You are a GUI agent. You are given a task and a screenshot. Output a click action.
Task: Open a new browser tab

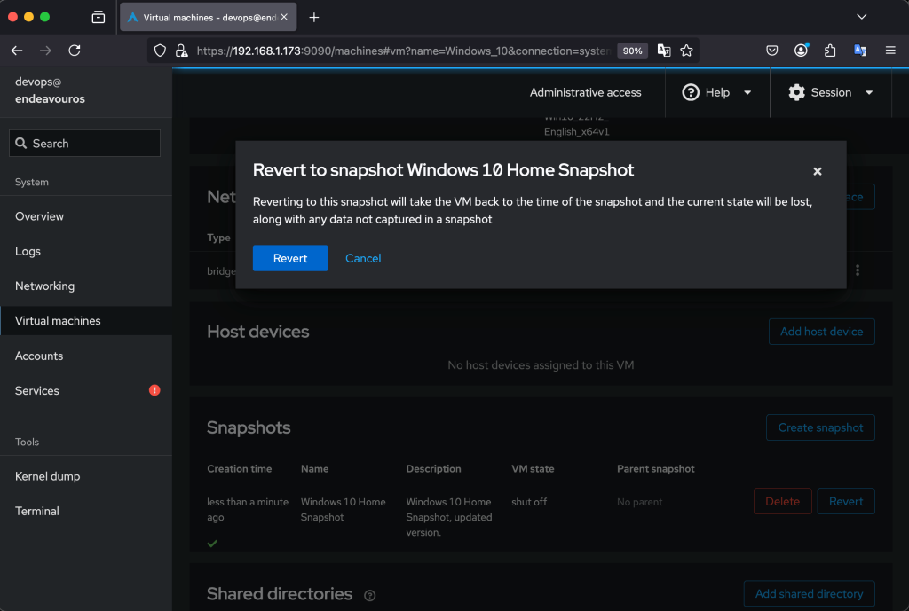314,18
